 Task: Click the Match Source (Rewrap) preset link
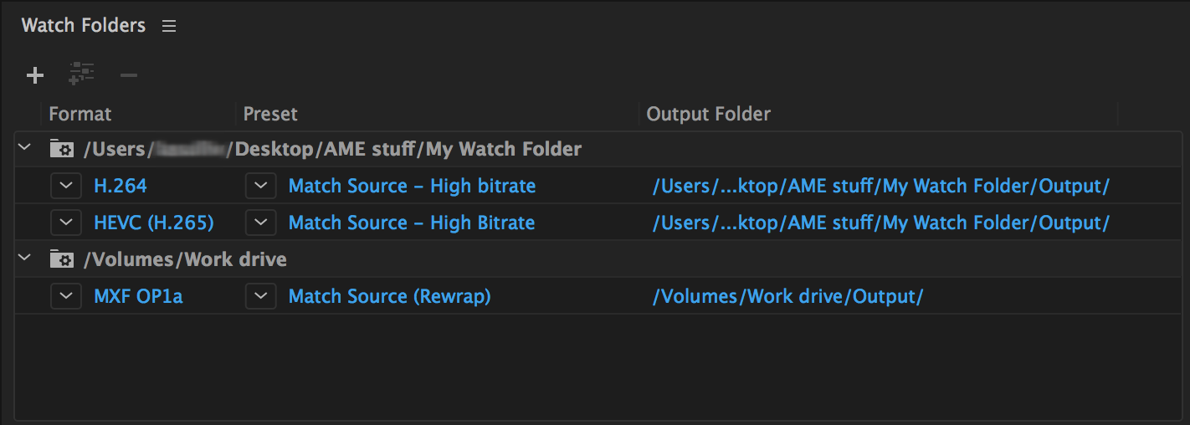(389, 296)
